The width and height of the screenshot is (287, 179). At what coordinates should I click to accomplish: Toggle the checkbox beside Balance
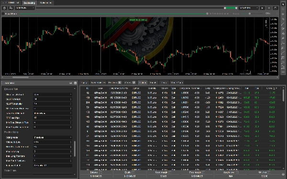(x=100, y=172)
